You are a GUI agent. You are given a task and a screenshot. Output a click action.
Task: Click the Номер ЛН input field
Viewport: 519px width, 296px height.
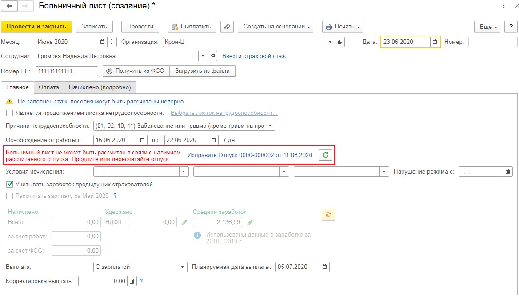click(67, 71)
